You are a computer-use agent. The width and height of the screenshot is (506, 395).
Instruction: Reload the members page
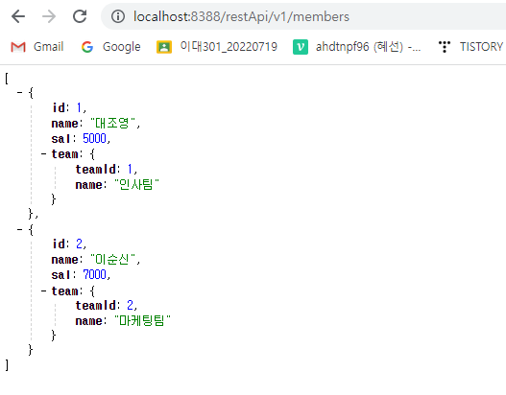tap(80, 16)
